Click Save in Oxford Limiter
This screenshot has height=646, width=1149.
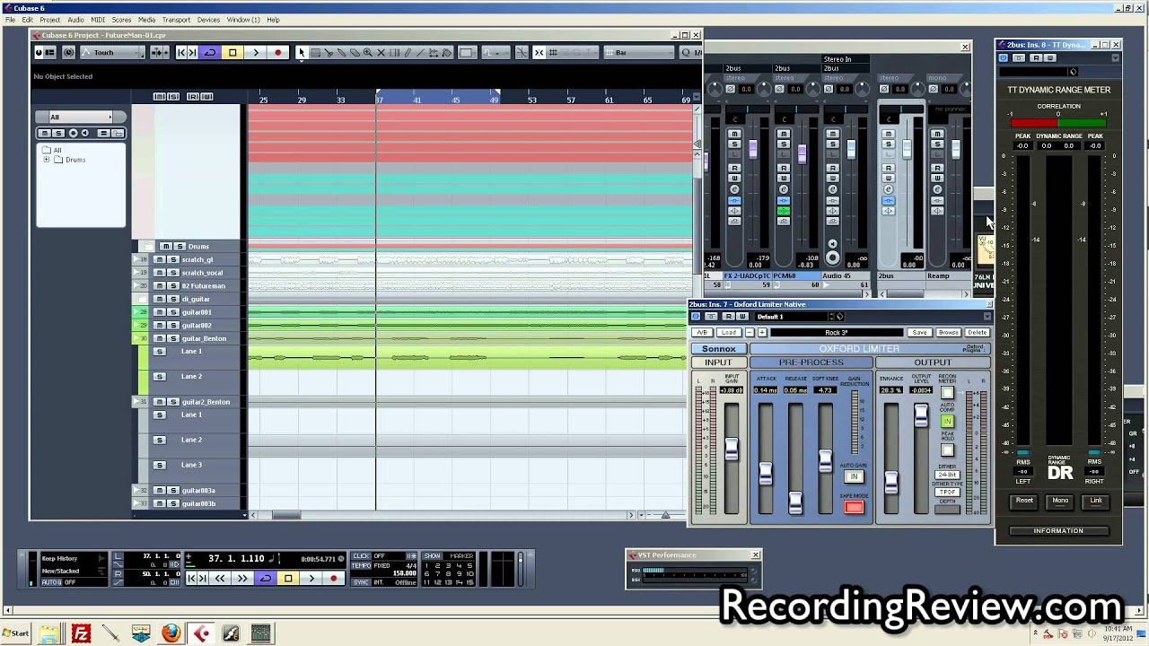(919, 332)
